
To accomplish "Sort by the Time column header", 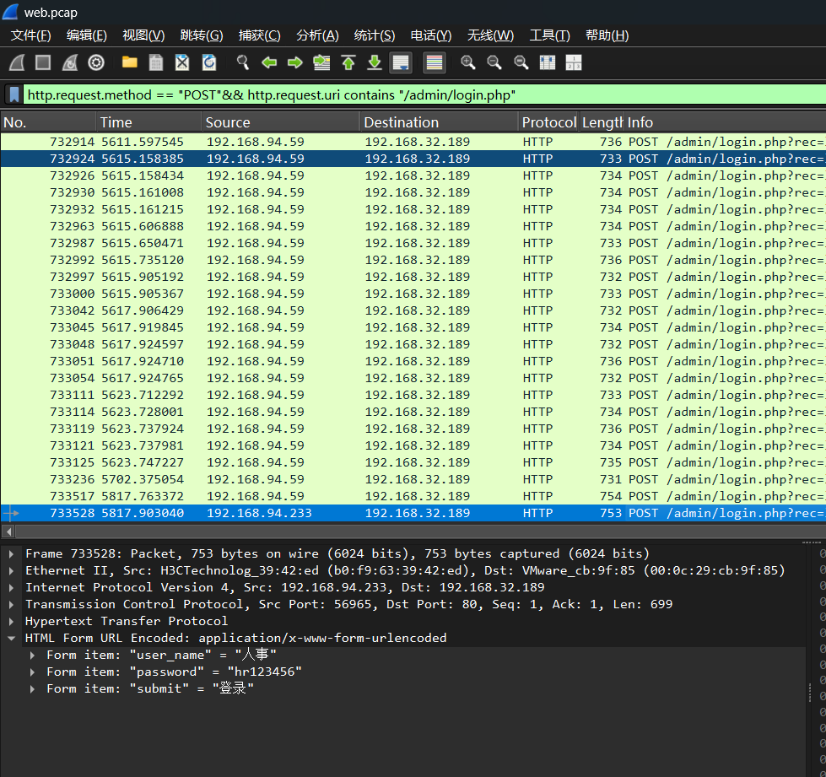I will click(x=148, y=122).
